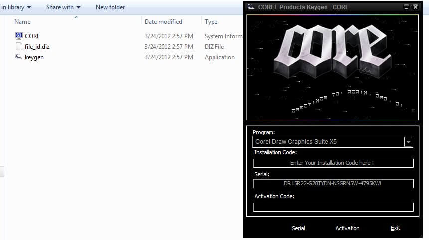Click the CORE system information file icon
This screenshot has height=240, width=429.
tap(19, 36)
